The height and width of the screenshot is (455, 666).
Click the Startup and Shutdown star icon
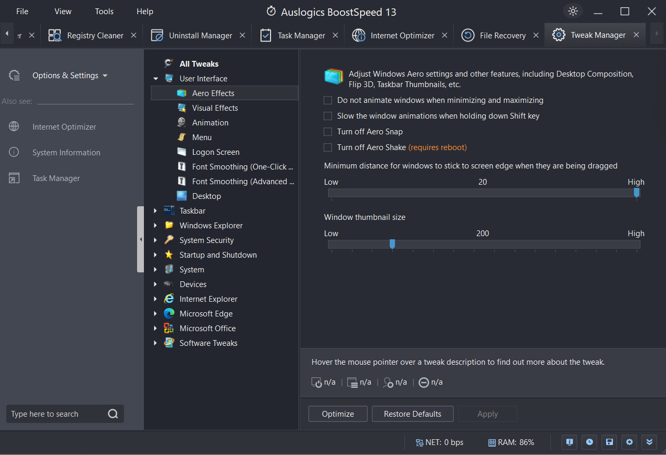click(x=169, y=255)
